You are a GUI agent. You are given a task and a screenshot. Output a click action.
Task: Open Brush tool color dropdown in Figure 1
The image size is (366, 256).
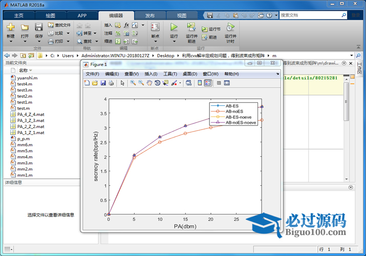(x=180, y=83)
